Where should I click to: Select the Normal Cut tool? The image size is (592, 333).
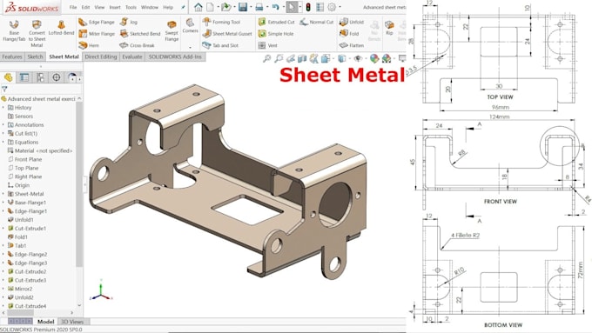317,23
